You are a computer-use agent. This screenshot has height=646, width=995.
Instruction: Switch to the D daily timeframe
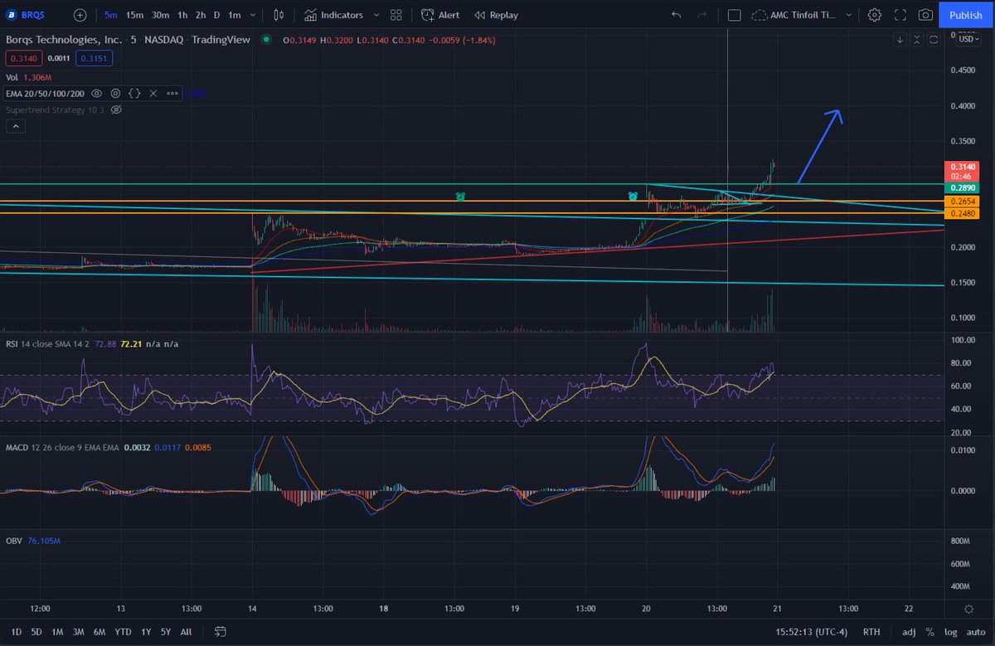217,15
